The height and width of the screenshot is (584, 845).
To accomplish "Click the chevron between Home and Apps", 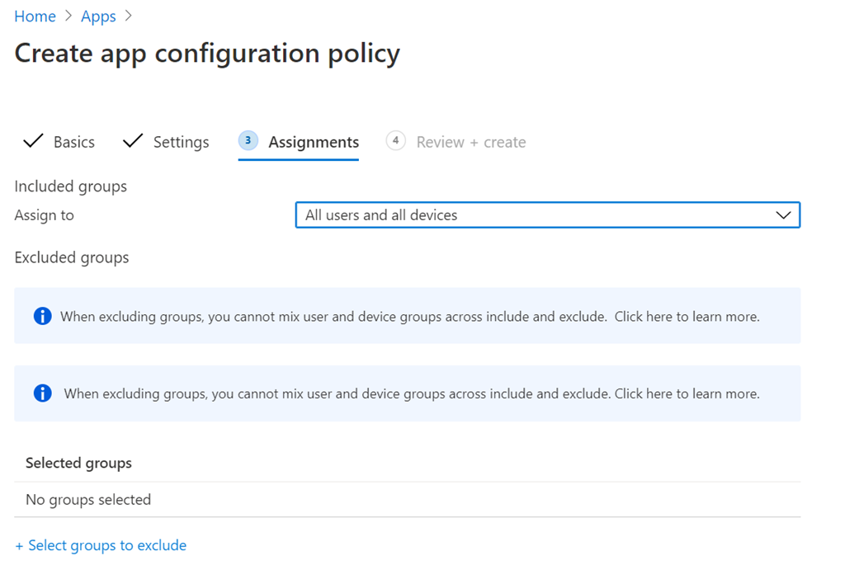I will tap(68, 16).
